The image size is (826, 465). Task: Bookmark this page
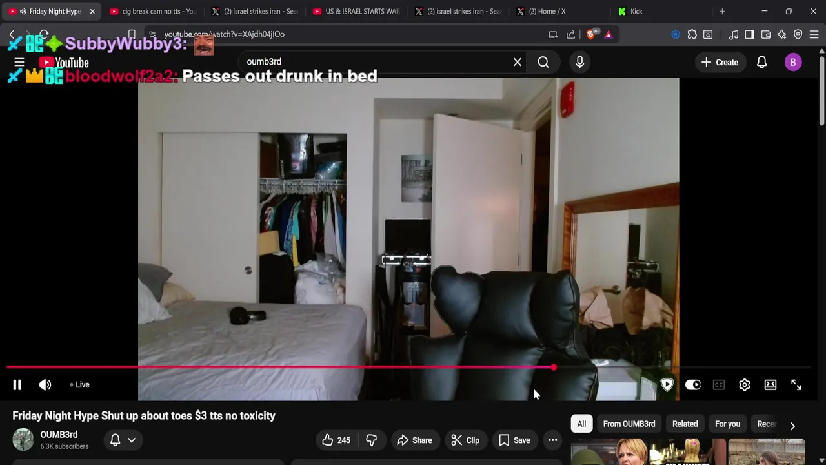click(132, 34)
